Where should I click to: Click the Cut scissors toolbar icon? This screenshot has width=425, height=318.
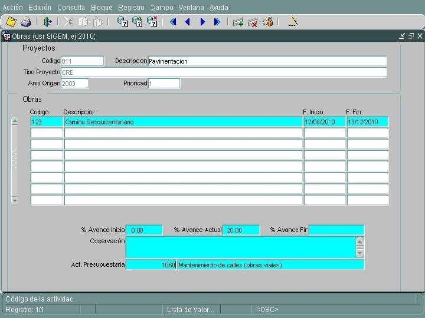click(x=68, y=22)
